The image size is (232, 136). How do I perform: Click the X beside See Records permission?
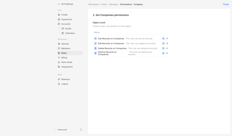point(167,38)
